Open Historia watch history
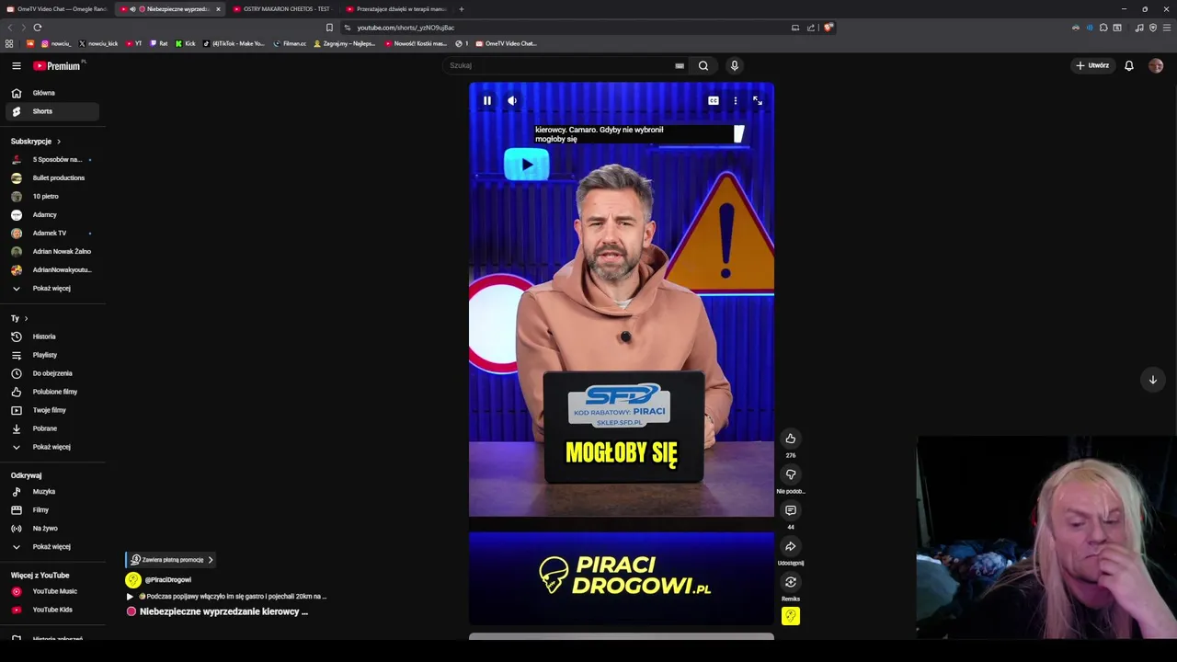 click(x=52, y=337)
